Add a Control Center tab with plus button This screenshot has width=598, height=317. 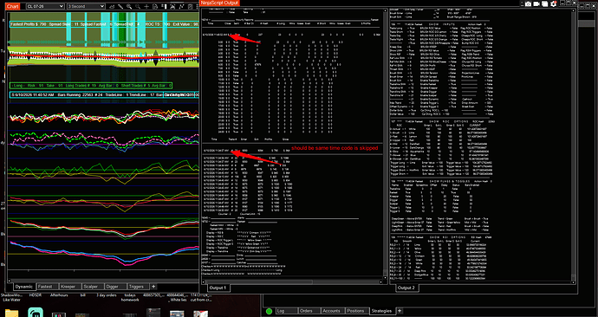[x=400, y=311]
